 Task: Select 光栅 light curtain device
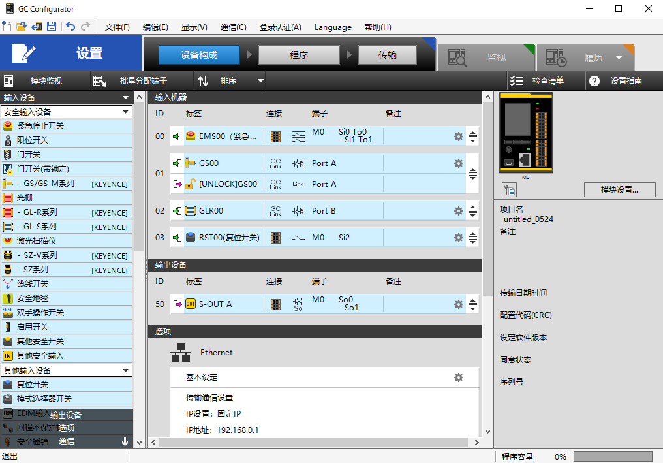point(25,198)
